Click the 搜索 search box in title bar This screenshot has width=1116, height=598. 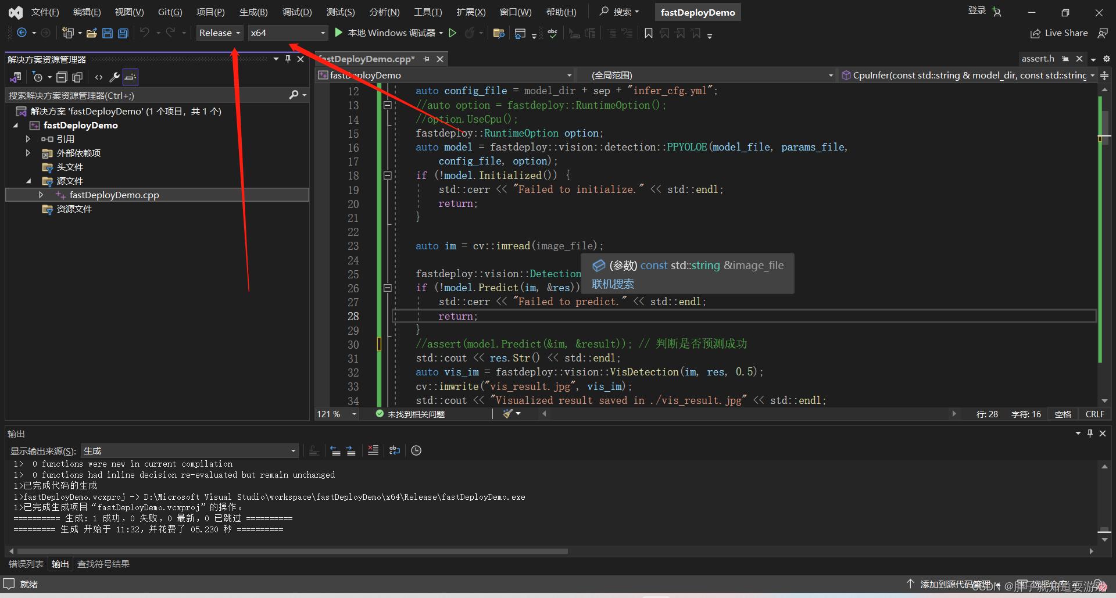tap(620, 12)
